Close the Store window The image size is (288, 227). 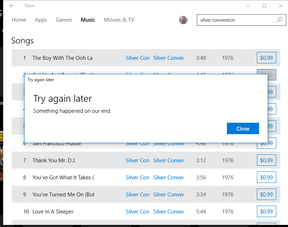pos(280,6)
